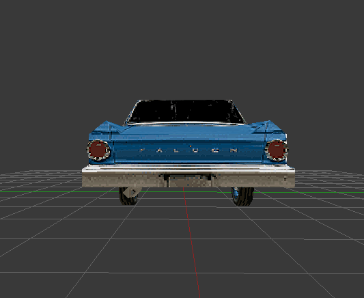Click the FALCON lettering on the trunk
The width and height of the screenshot is (364, 298).
188,150
